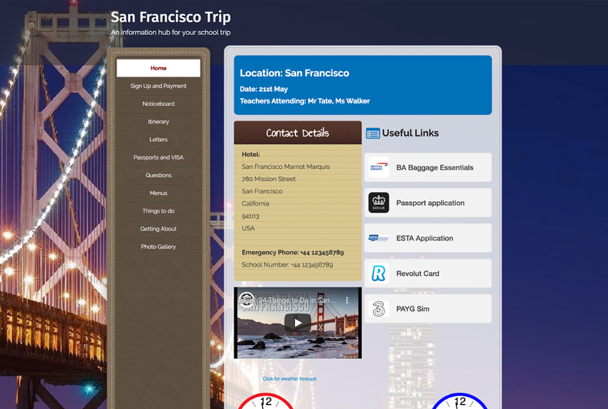Viewport: 608px width, 409px height.
Task: Open the ESTA Application link
Action: click(x=428, y=238)
